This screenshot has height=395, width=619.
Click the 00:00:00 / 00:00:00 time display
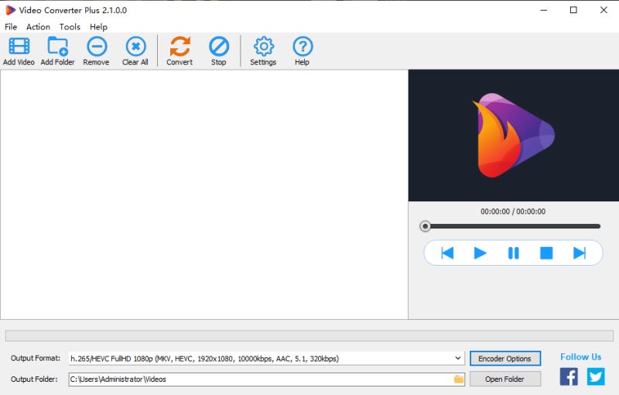pos(513,211)
